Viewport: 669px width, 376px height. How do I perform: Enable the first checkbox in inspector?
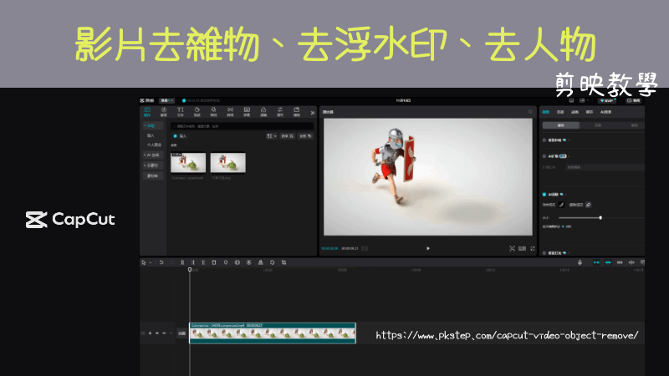pos(544,140)
